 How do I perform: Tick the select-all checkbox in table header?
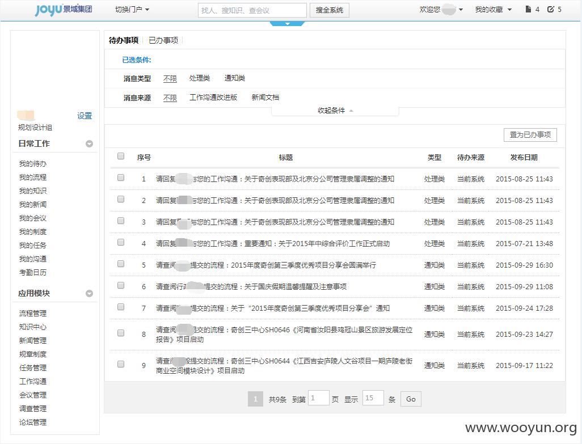pos(121,156)
